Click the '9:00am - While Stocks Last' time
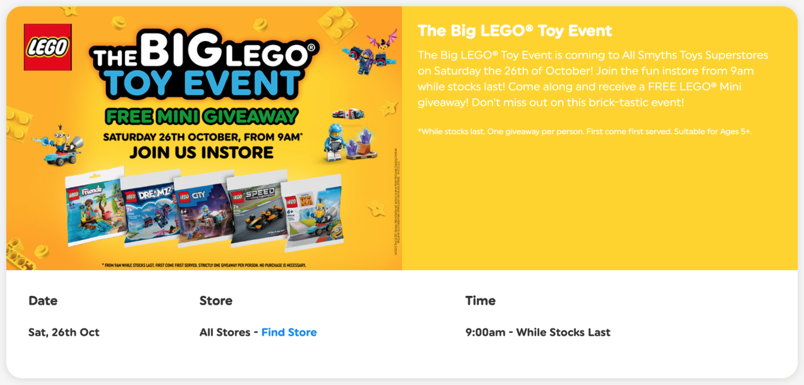804x385 pixels. pos(537,332)
